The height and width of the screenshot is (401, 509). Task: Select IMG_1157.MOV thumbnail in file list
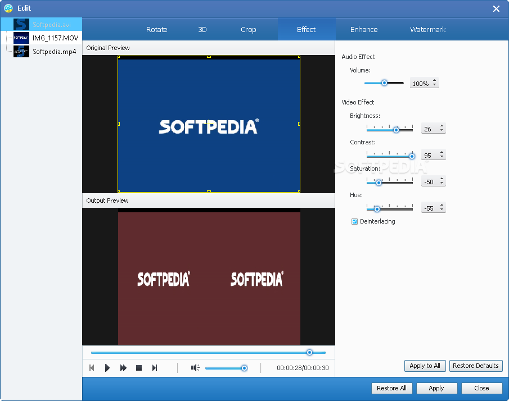click(21, 38)
